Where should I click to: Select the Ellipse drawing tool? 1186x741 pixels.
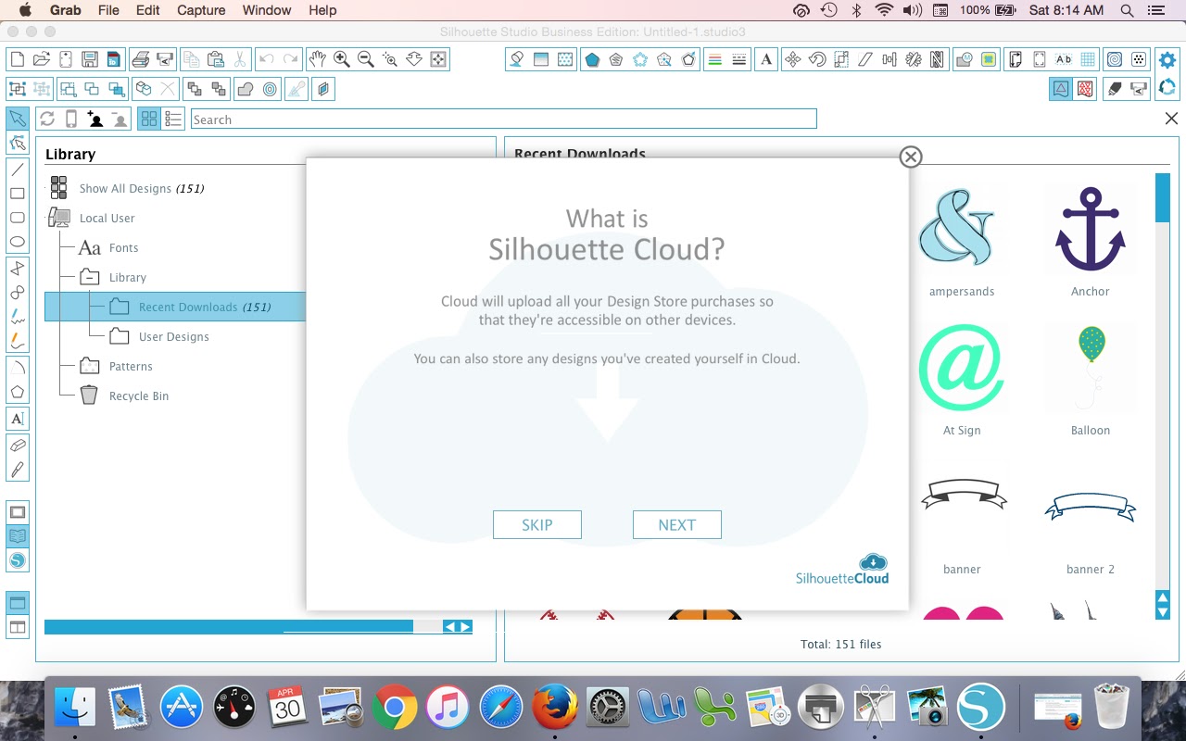coord(17,241)
